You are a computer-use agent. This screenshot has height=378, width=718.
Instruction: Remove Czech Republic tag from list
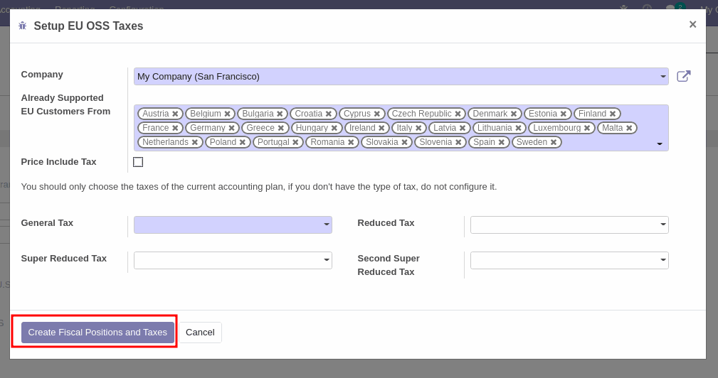(458, 114)
